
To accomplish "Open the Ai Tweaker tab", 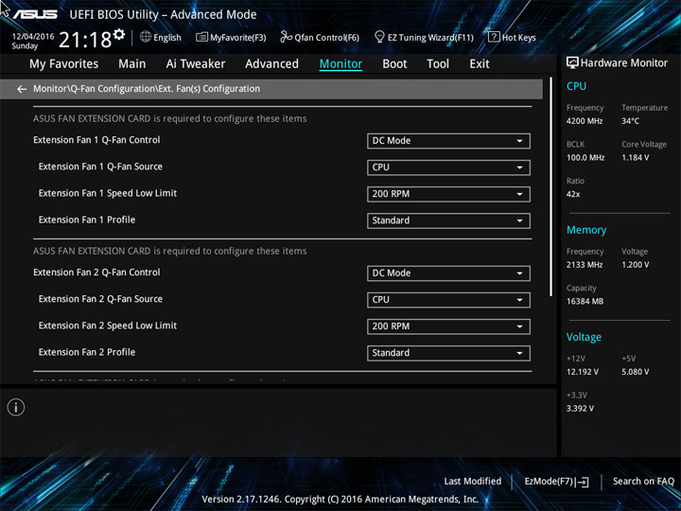I will pos(196,64).
